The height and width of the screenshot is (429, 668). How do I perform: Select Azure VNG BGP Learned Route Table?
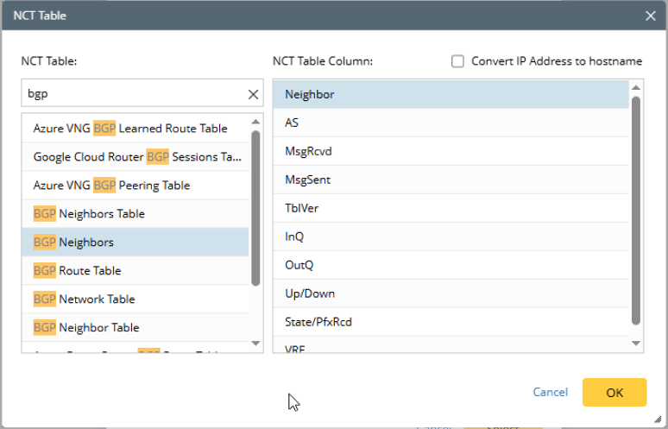coord(130,129)
